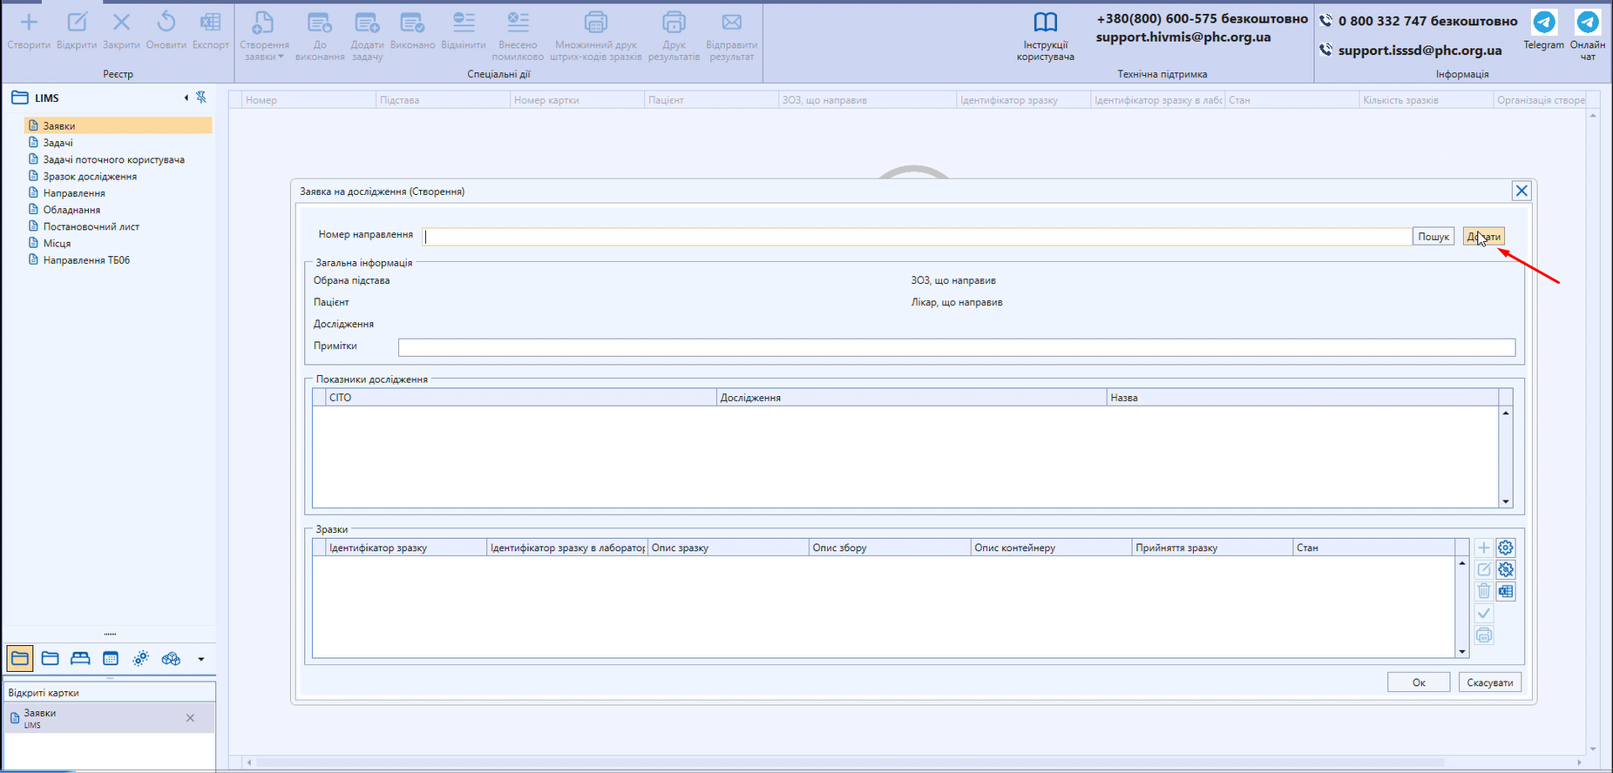The image size is (1613, 773).
Task: Click the Додати button next to Пошук
Action: pos(1483,237)
